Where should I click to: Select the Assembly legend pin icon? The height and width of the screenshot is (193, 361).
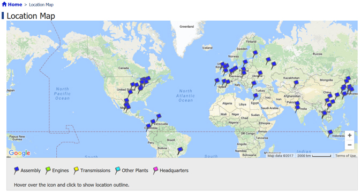[16, 171]
